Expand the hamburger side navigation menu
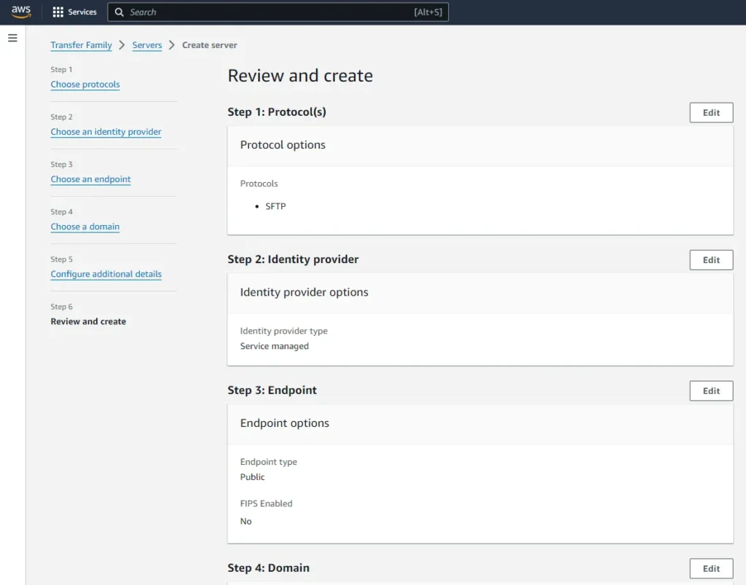 tap(12, 38)
